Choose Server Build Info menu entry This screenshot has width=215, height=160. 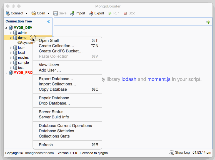pos(67,117)
